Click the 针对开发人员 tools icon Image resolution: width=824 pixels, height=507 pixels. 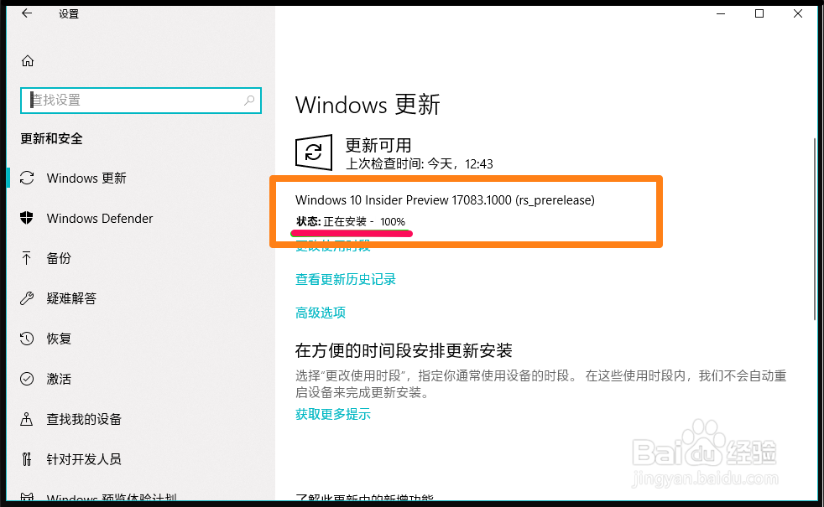tap(27, 459)
